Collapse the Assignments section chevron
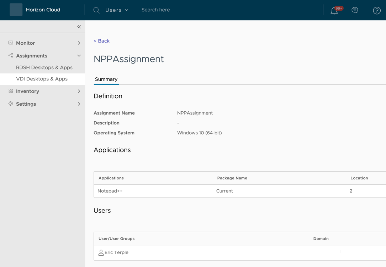386x267 pixels. pyautogui.click(x=79, y=56)
